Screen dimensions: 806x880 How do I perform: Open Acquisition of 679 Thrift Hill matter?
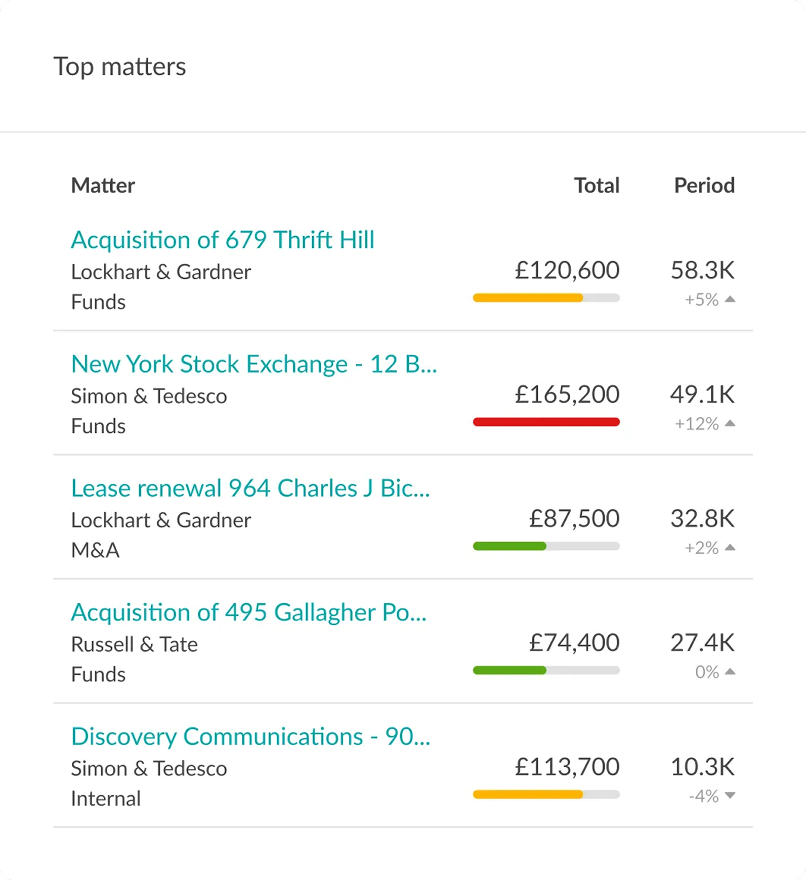tap(223, 240)
